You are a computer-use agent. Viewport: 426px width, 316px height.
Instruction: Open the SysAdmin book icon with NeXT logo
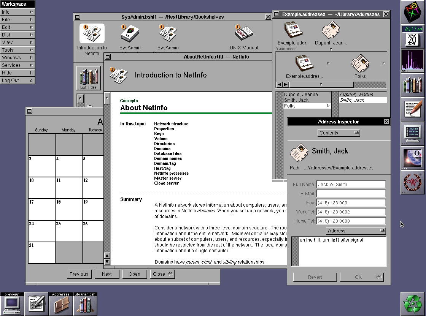[130, 33]
